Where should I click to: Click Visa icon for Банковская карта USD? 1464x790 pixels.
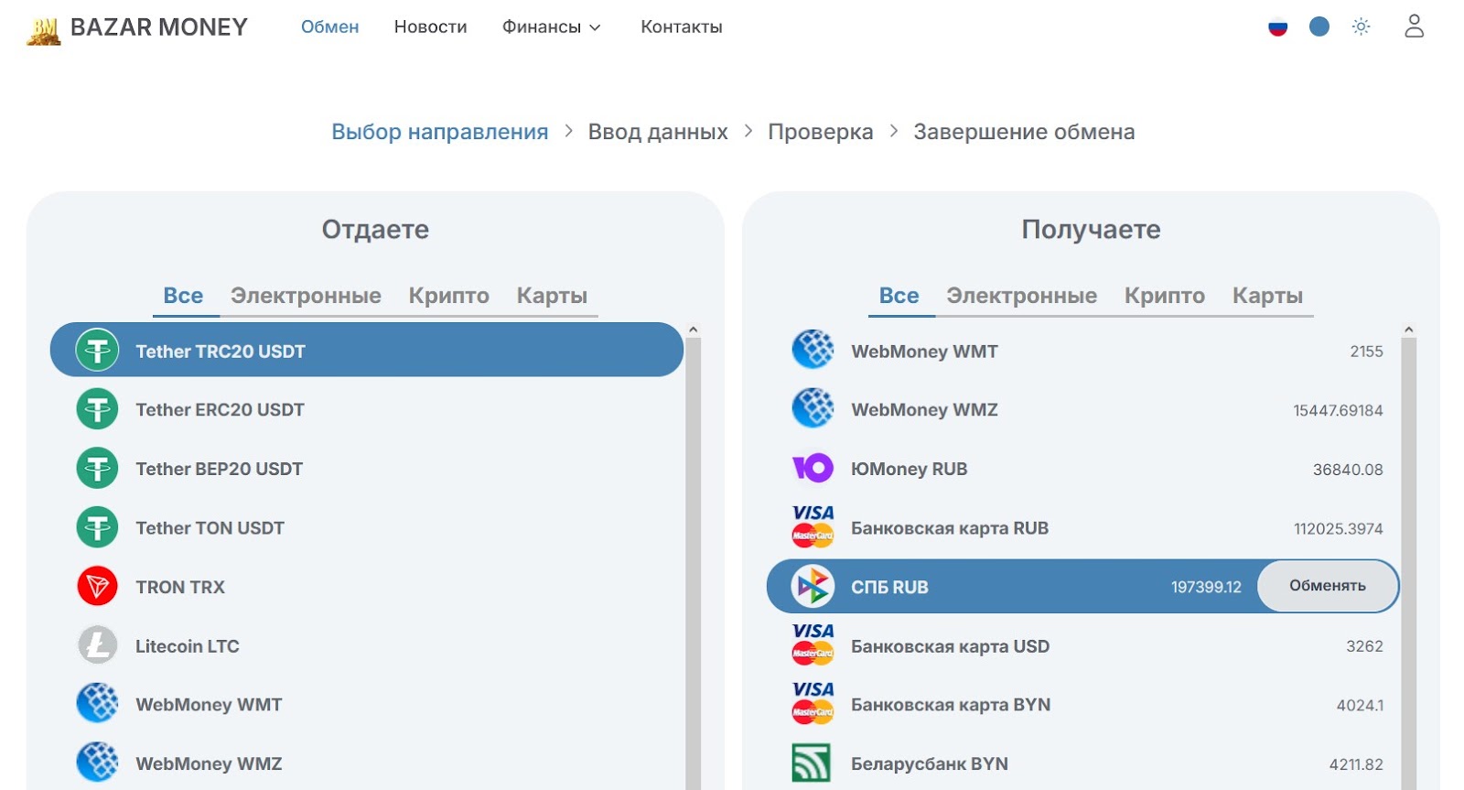click(x=813, y=645)
